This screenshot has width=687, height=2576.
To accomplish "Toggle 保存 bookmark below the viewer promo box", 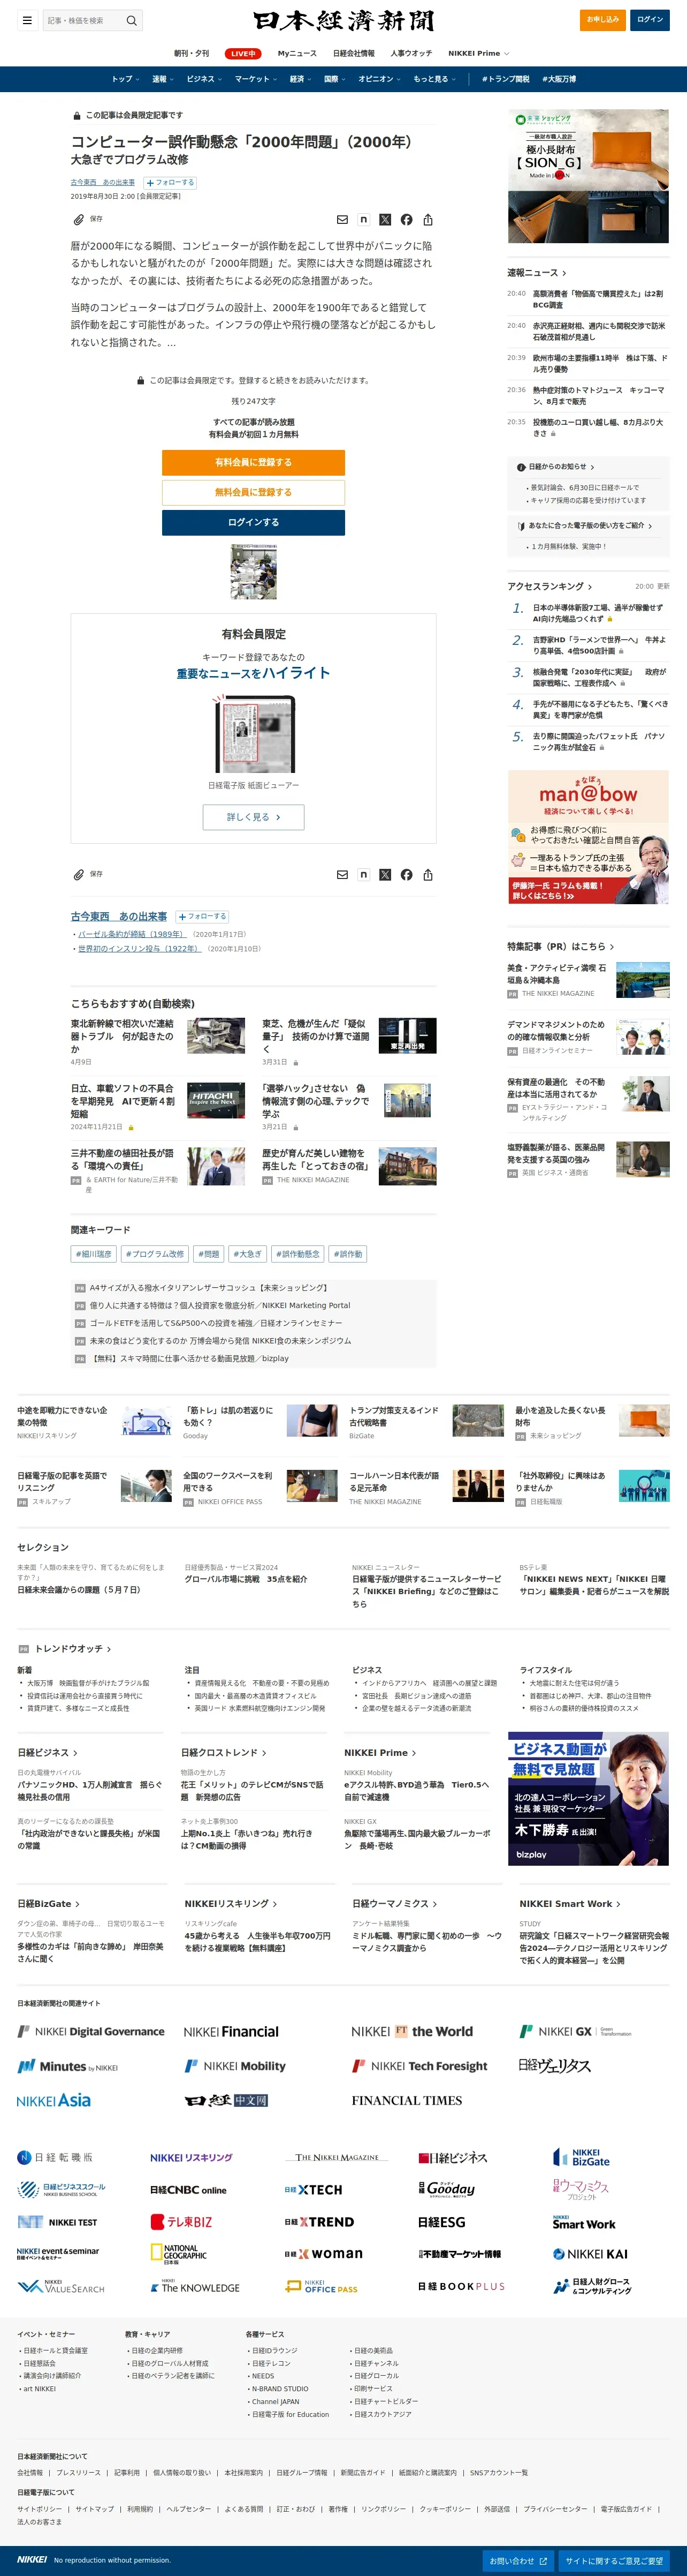I will point(88,875).
